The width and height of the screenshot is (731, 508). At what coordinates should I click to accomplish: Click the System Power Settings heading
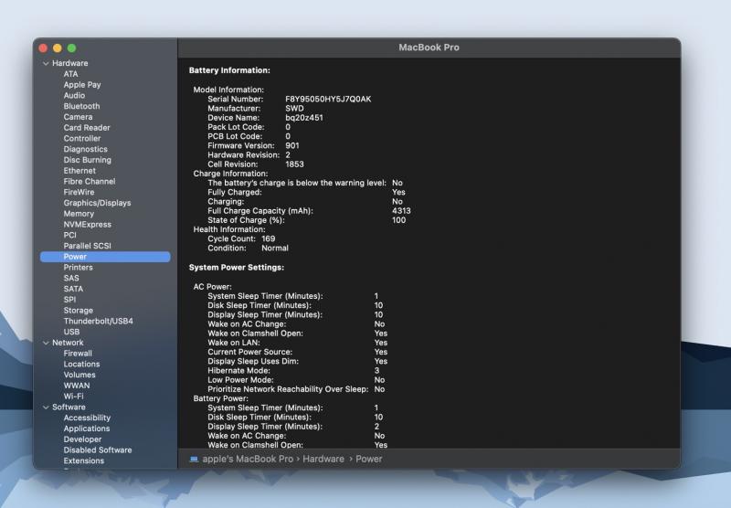[x=237, y=268]
